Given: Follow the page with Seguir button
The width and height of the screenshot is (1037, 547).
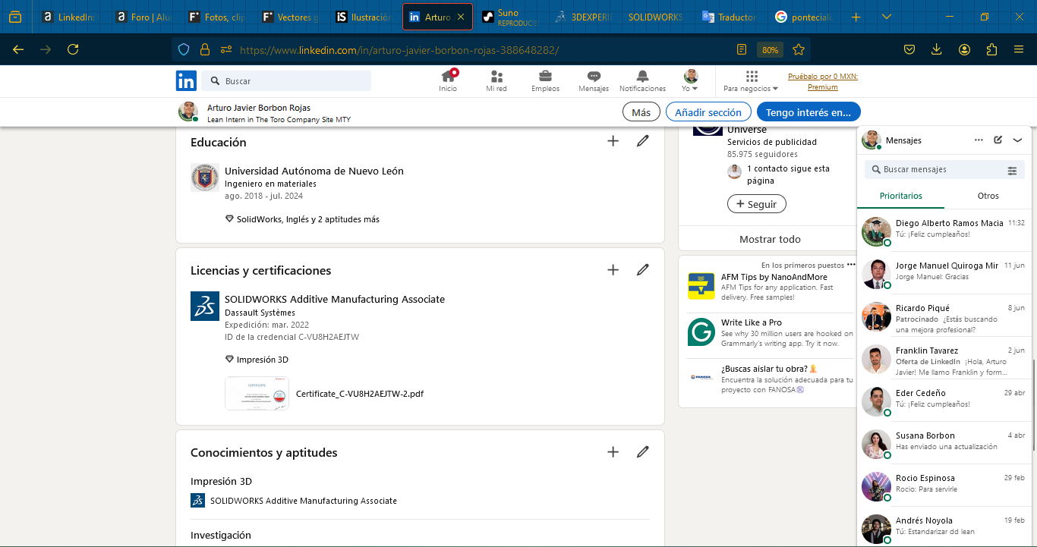Looking at the screenshot, I should (x=757, y=204).
